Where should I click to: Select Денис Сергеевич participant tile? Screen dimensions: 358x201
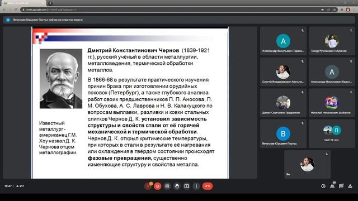(283, 103)
